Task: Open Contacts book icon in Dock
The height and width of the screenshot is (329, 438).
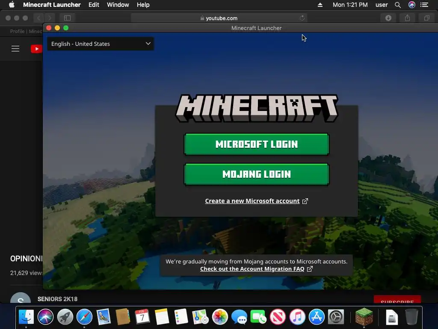Action: click(123, 317)
